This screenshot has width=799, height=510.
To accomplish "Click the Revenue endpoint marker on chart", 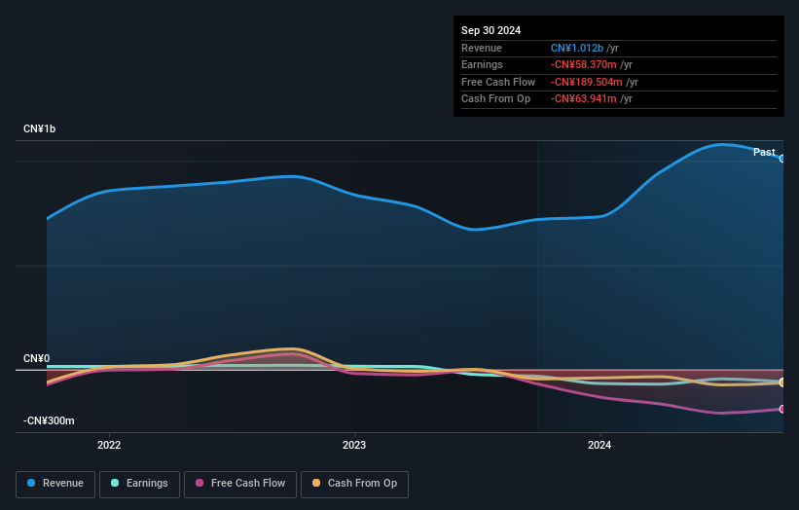I will click(782, 159).
